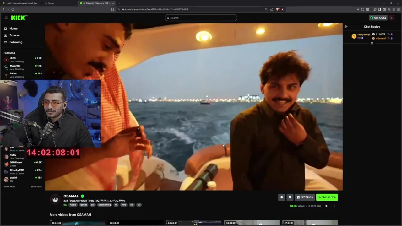Open iABS channel in Following list
Screen dimensions: 402x226
coord(23,59)
